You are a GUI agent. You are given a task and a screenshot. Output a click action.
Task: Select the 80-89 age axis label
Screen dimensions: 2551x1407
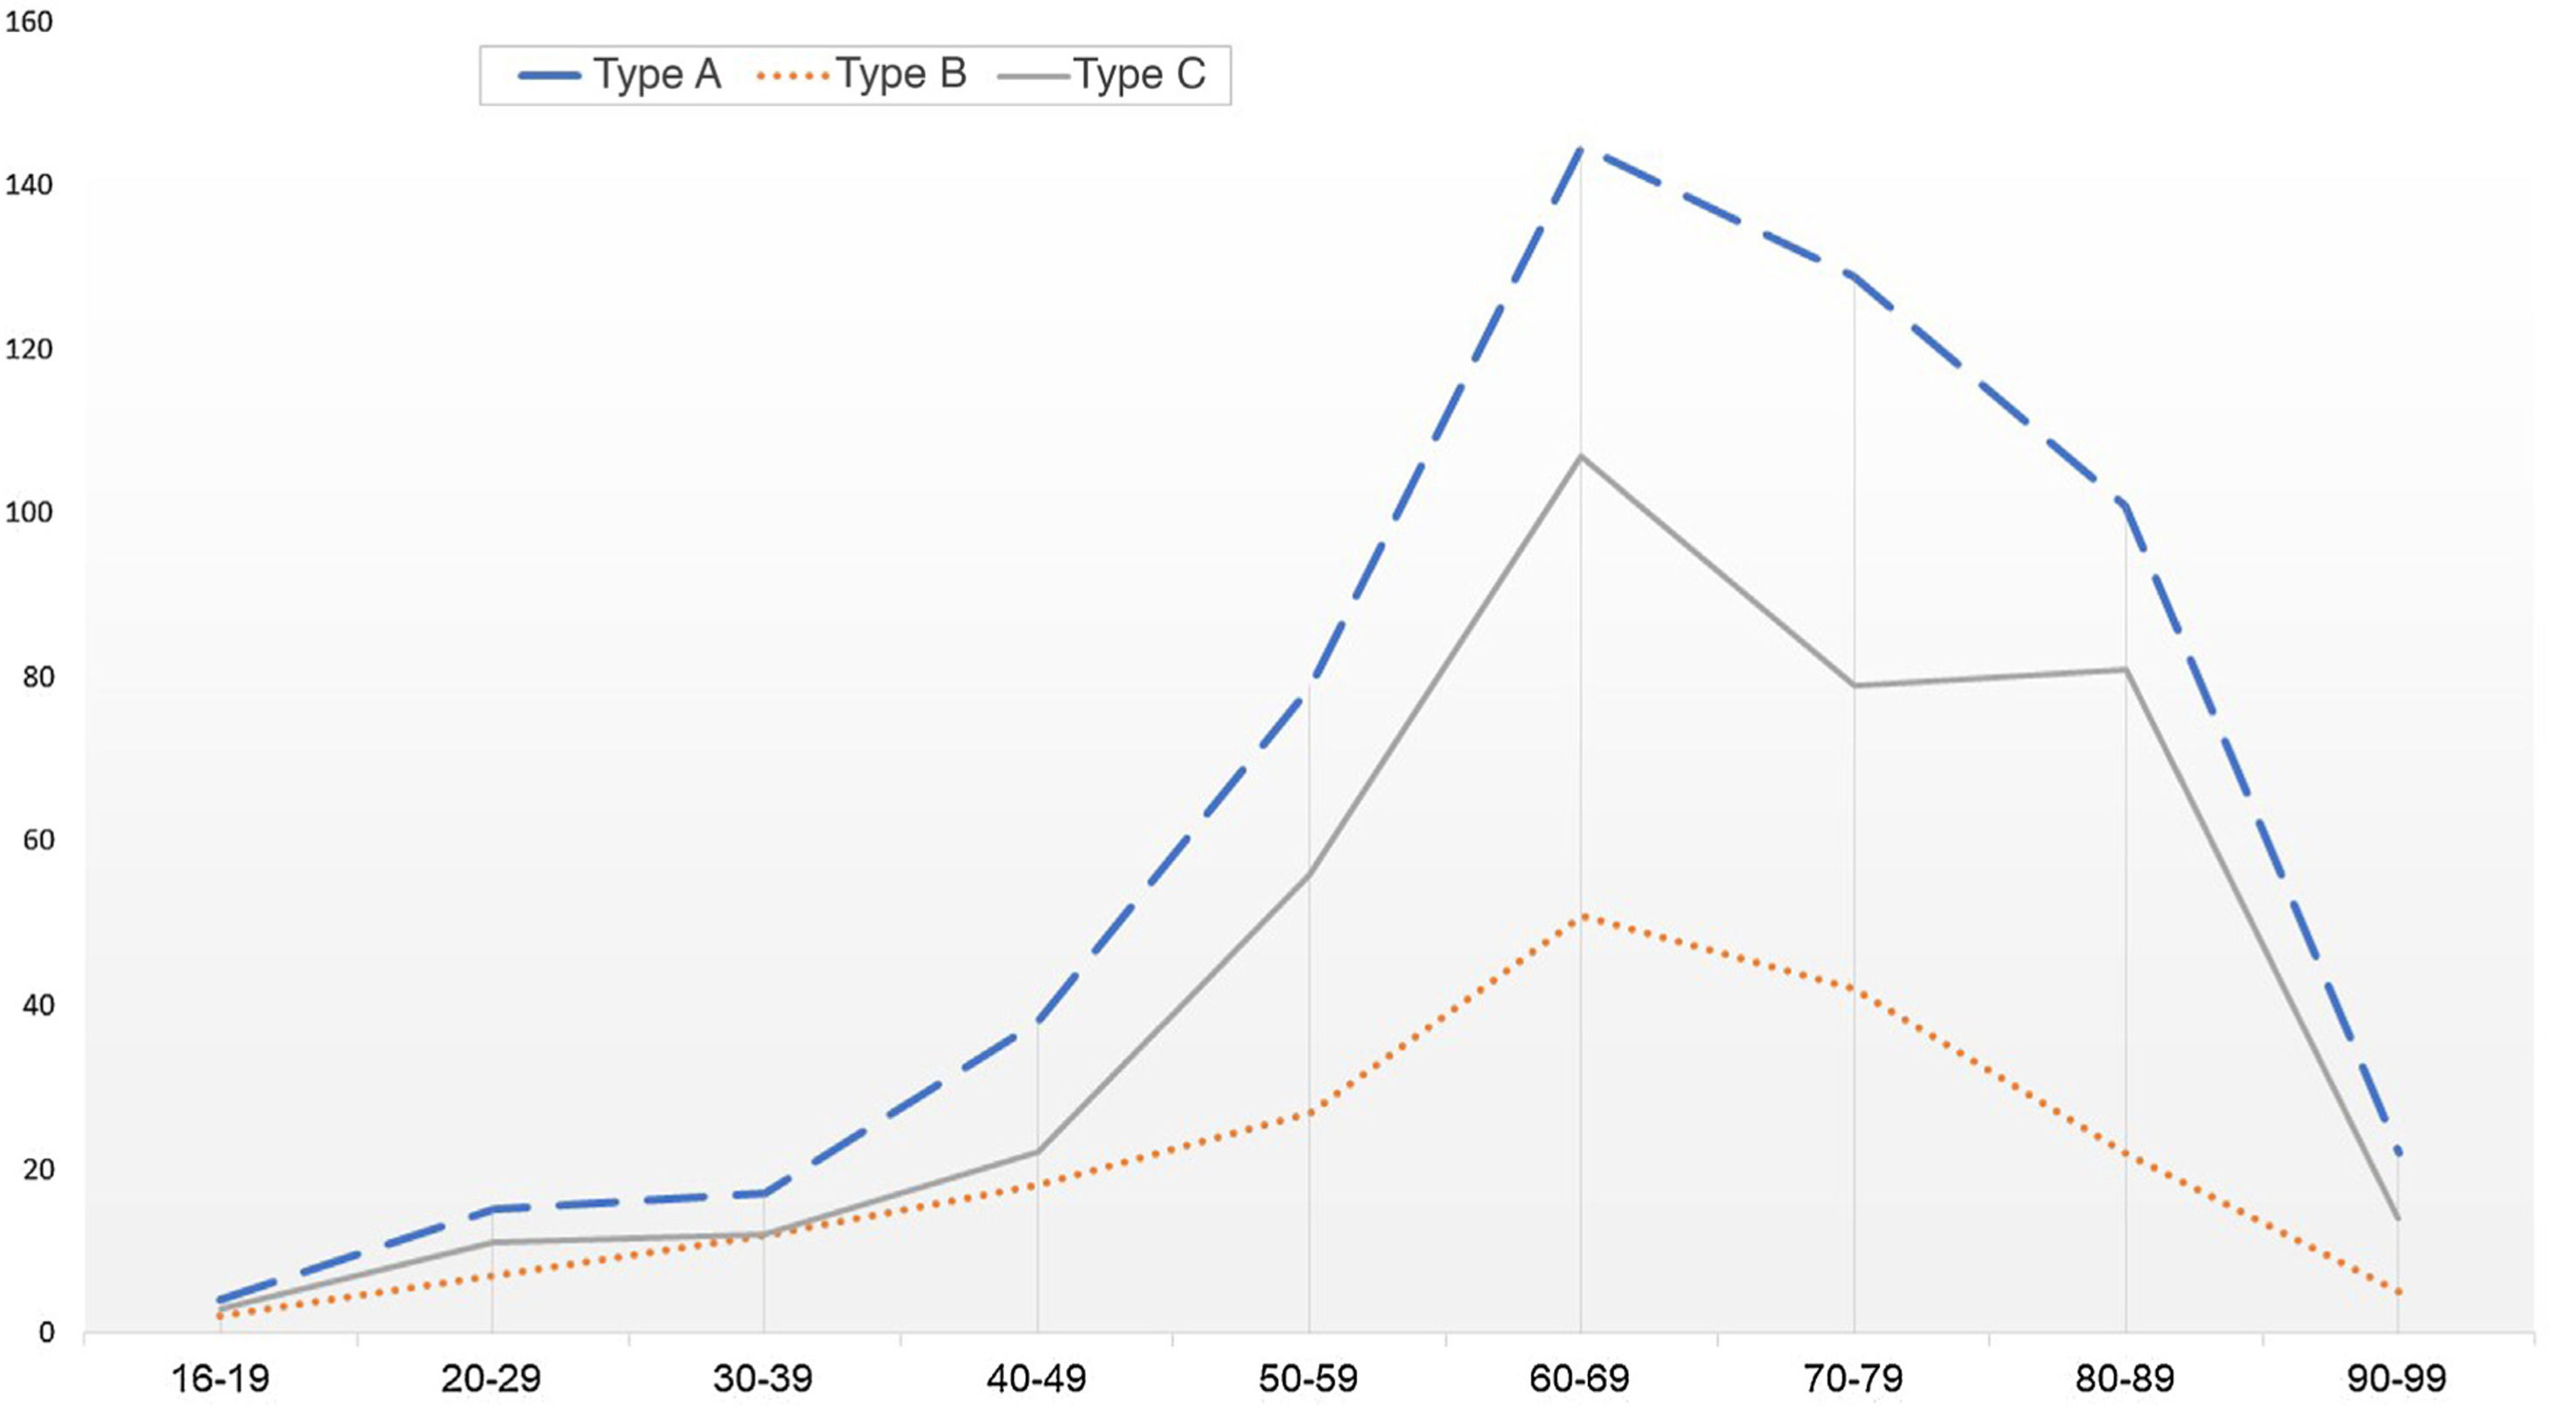tap(2125, 1378)
